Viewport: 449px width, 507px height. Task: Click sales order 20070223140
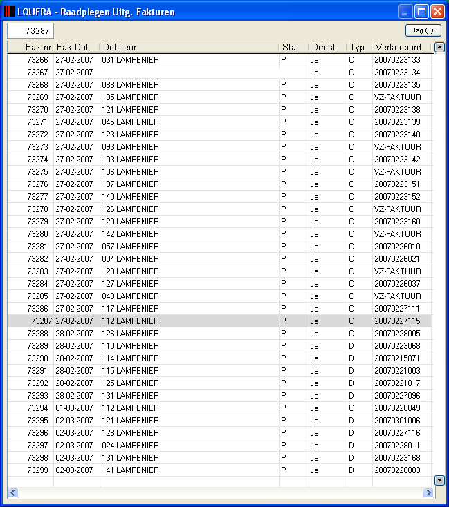click(x=397, y=135)
